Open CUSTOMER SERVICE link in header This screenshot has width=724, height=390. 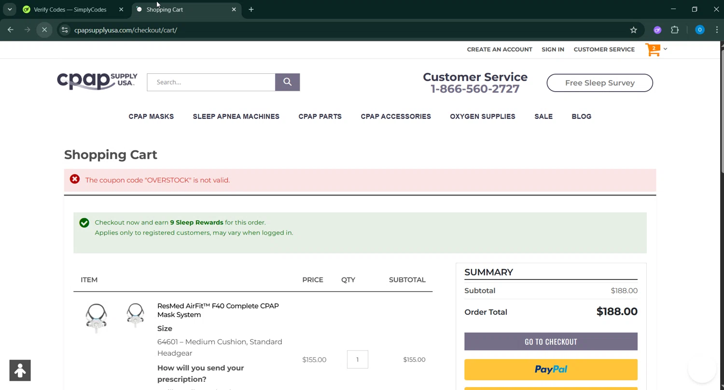(604, 49)
